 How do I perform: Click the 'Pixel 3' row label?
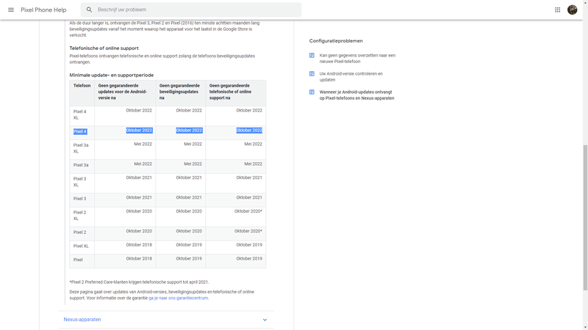pos(79,199)
